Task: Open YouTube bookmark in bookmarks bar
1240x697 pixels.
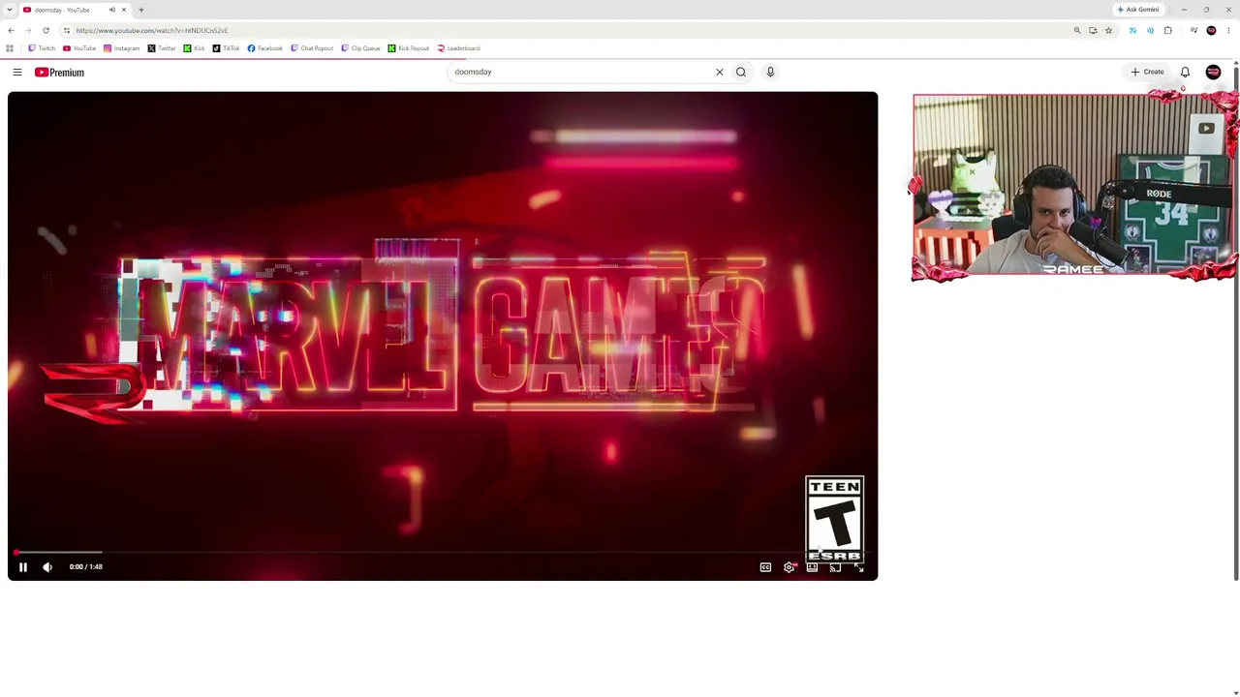Action: pos(79,48)
